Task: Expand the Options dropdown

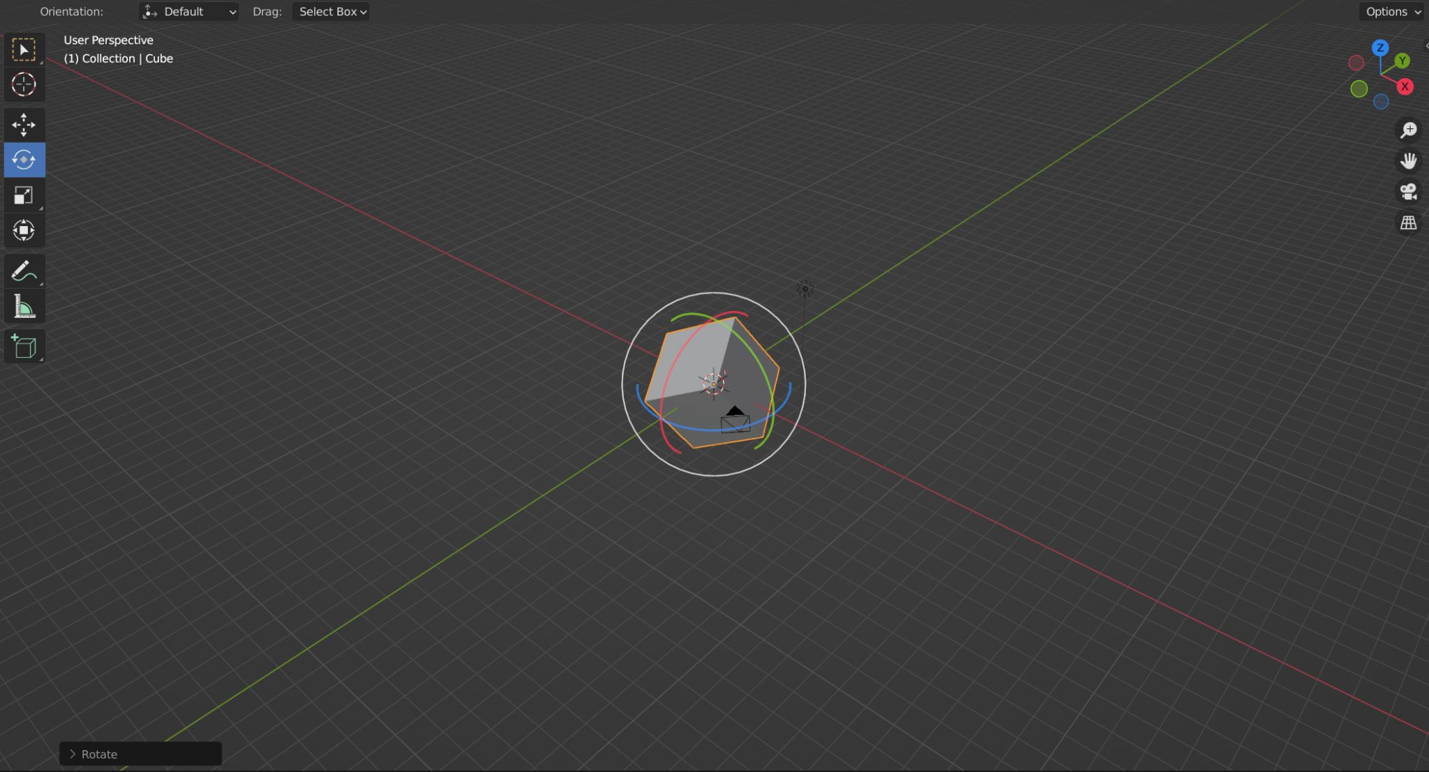Action: [1390, 11]
